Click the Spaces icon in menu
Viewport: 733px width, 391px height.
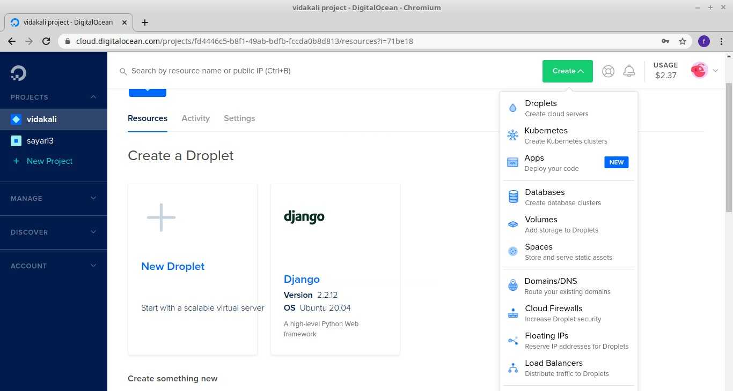(513, 252)
